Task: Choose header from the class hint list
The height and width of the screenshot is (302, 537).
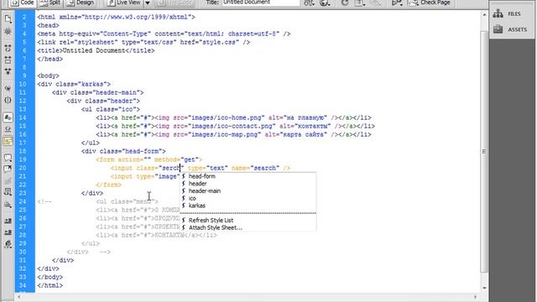Action: pyautogui.click(x=198, y=184)
